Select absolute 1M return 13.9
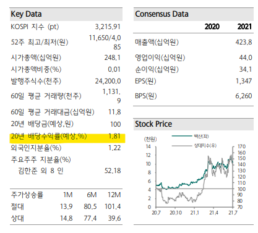The image size is (258, 233). (x=66, y=206)
